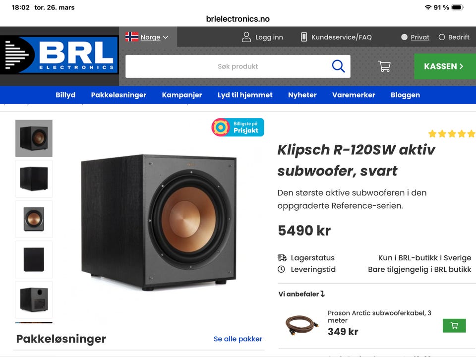The image size is (476, 357).
Task: Expand the Vi anbefaler section
Action: coord(301,294)
